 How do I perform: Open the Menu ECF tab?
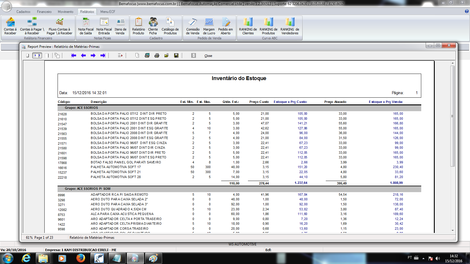[x=108, y=12]
